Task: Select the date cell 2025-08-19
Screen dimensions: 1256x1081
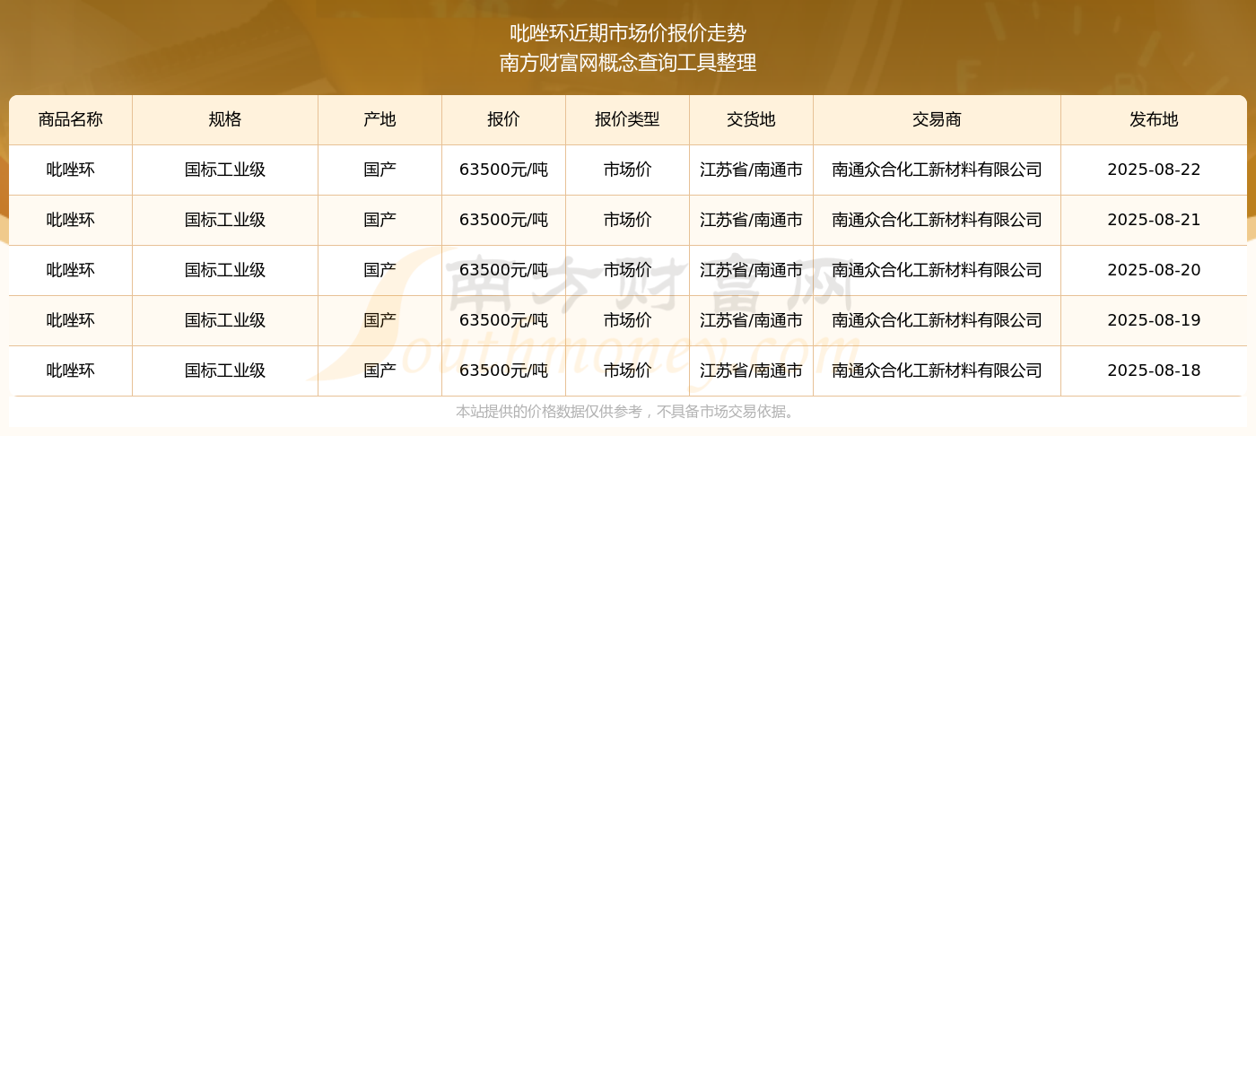Action: [1154, 320]
